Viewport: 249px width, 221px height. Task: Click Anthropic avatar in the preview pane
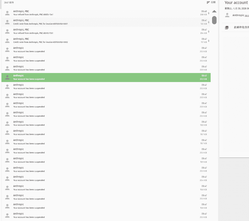pyautogui.click(x=227, y=15)
